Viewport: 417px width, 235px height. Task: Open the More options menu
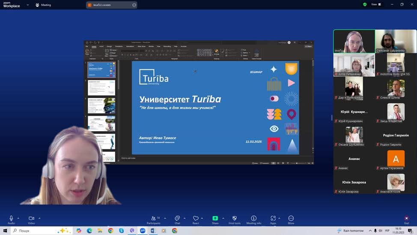(x=291, y=220)
